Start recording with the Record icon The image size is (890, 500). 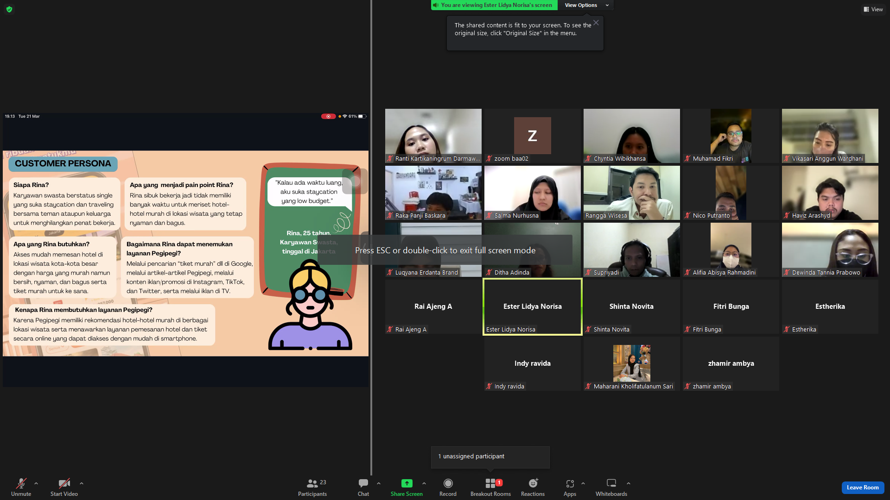pos(448,483)
